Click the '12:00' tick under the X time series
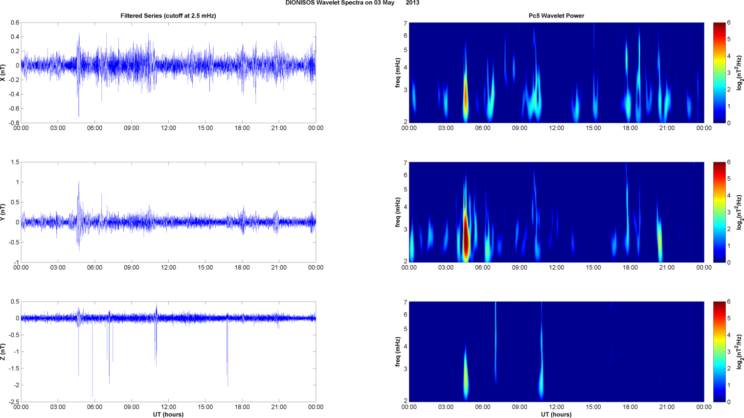Image resolution: width=744 pixels, height=418 pixels. tap(168, 128)
